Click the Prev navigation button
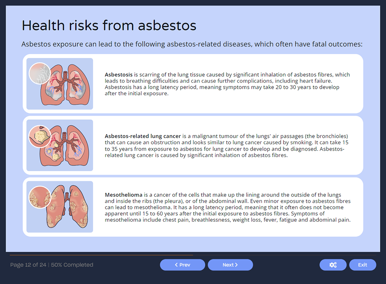The width and height of the screenshot is (386, 284). click(183, 265)
